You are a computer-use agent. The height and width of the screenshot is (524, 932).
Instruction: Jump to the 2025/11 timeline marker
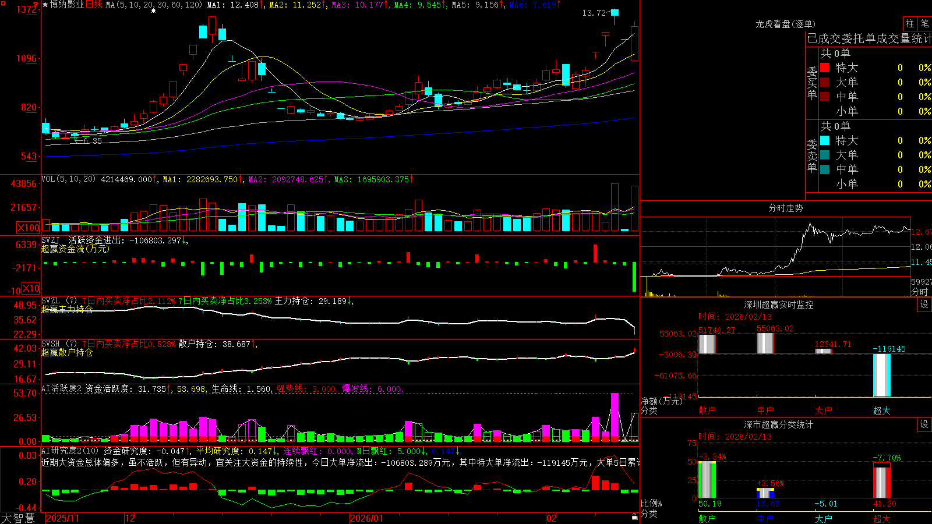(x=62, y=518)
